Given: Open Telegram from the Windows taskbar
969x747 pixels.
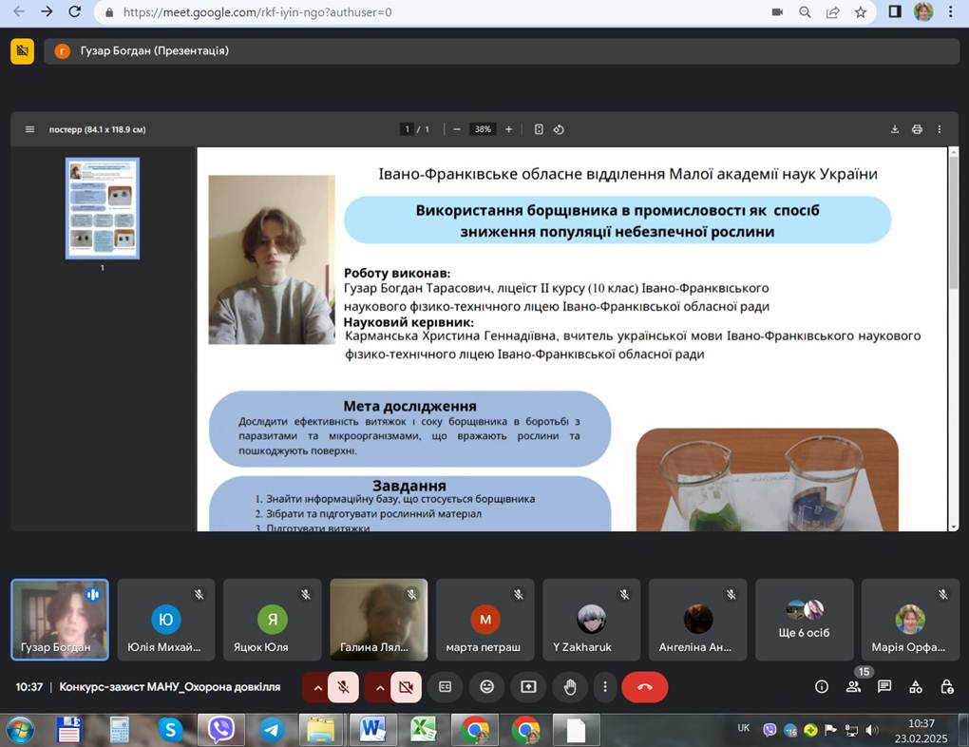Looking at the screenshot, I should (x=271, y=730).
